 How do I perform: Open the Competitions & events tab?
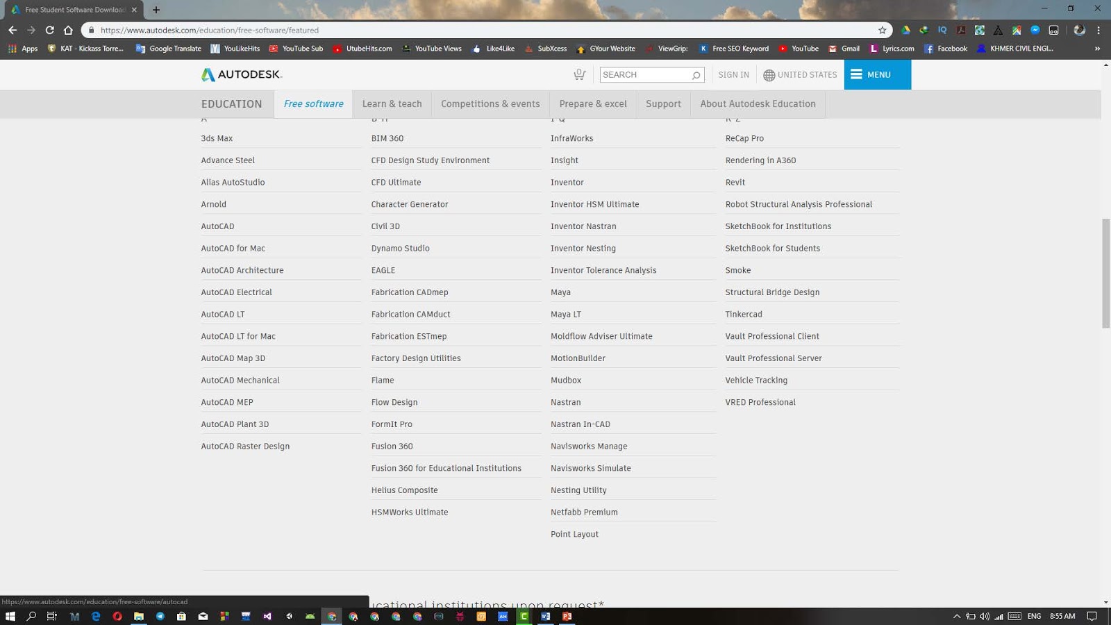tap(490, 103)
